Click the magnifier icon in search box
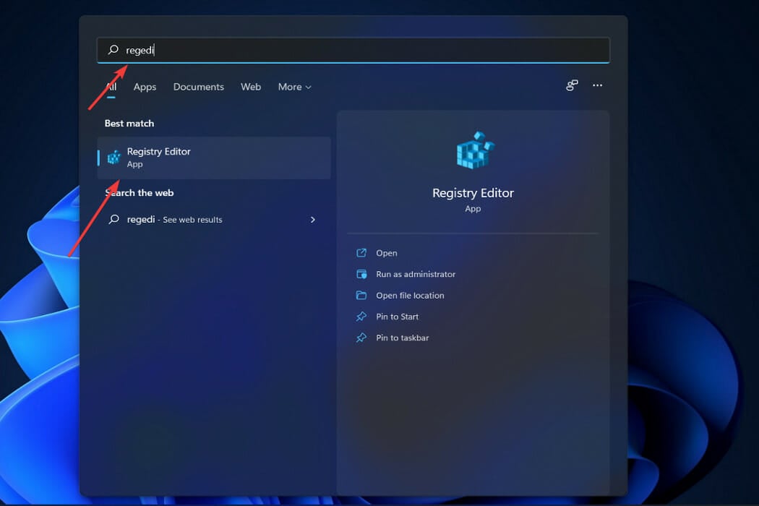 [x=113, y=49]
